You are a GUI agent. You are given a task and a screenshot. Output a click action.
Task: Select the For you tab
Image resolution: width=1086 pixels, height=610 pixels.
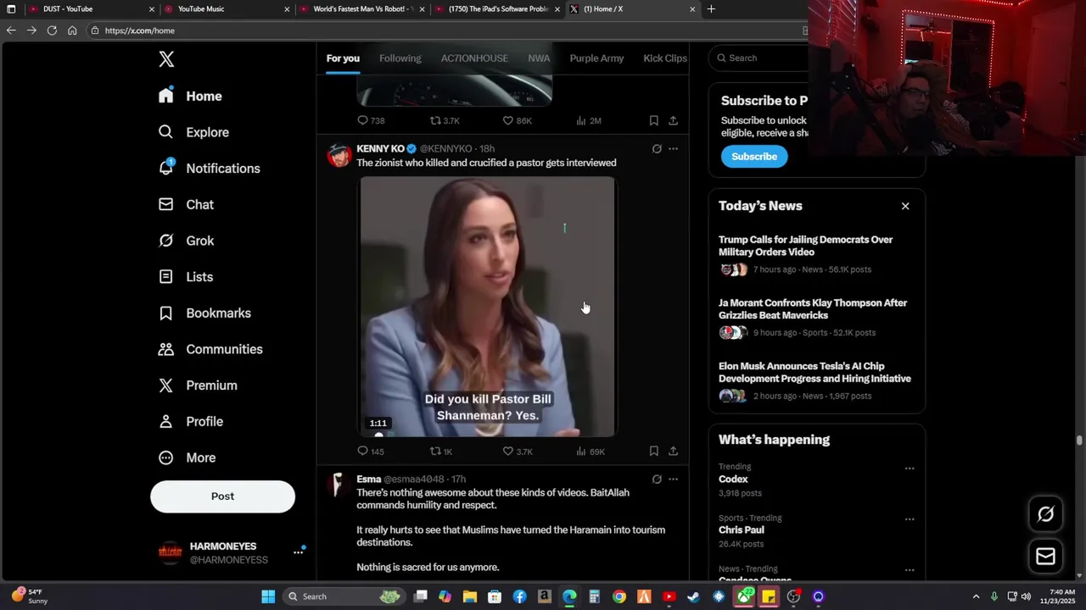pyautogui.click(x=343, y=58)
